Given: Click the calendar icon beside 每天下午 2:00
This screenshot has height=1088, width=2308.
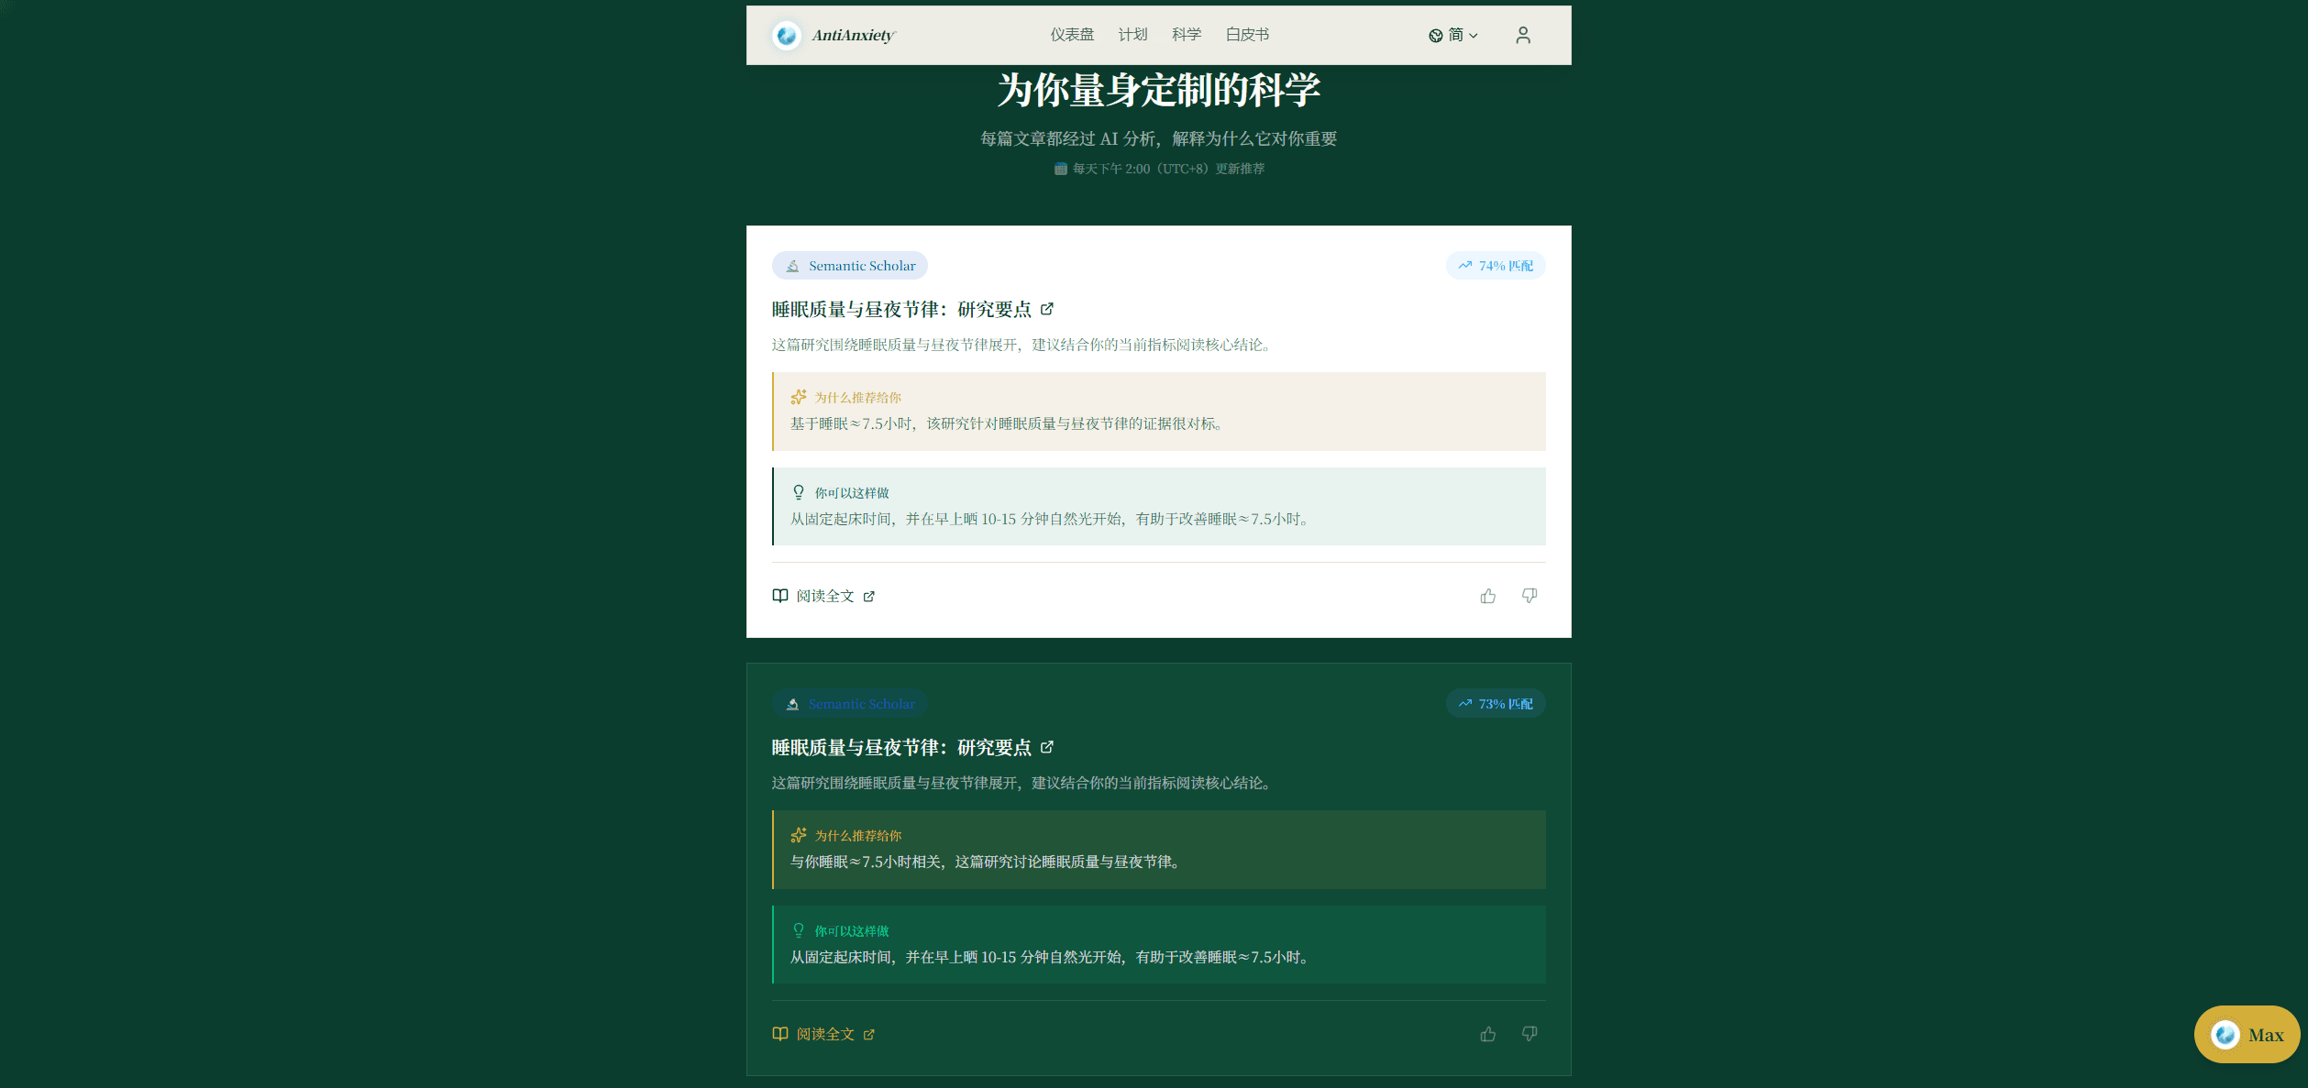Looking at the screenshot, I should 1061,169.
